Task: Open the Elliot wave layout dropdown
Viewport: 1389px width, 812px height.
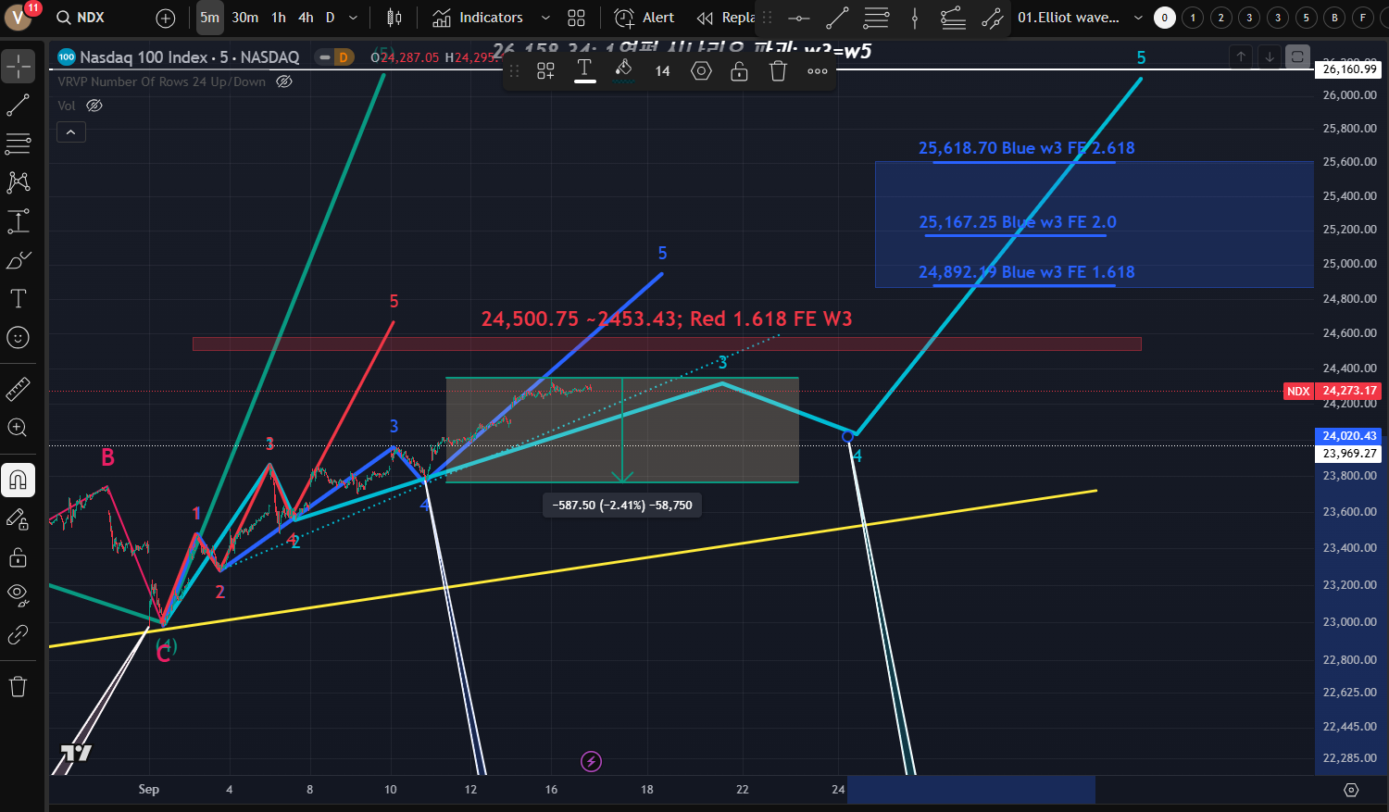Action: [x=1138, y=18]
